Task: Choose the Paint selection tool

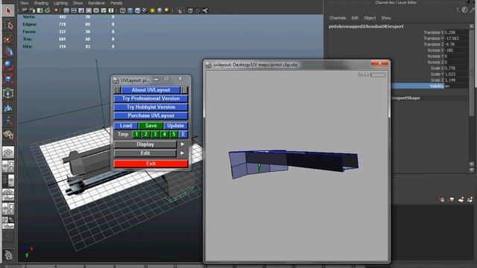Action: (8, 39)
